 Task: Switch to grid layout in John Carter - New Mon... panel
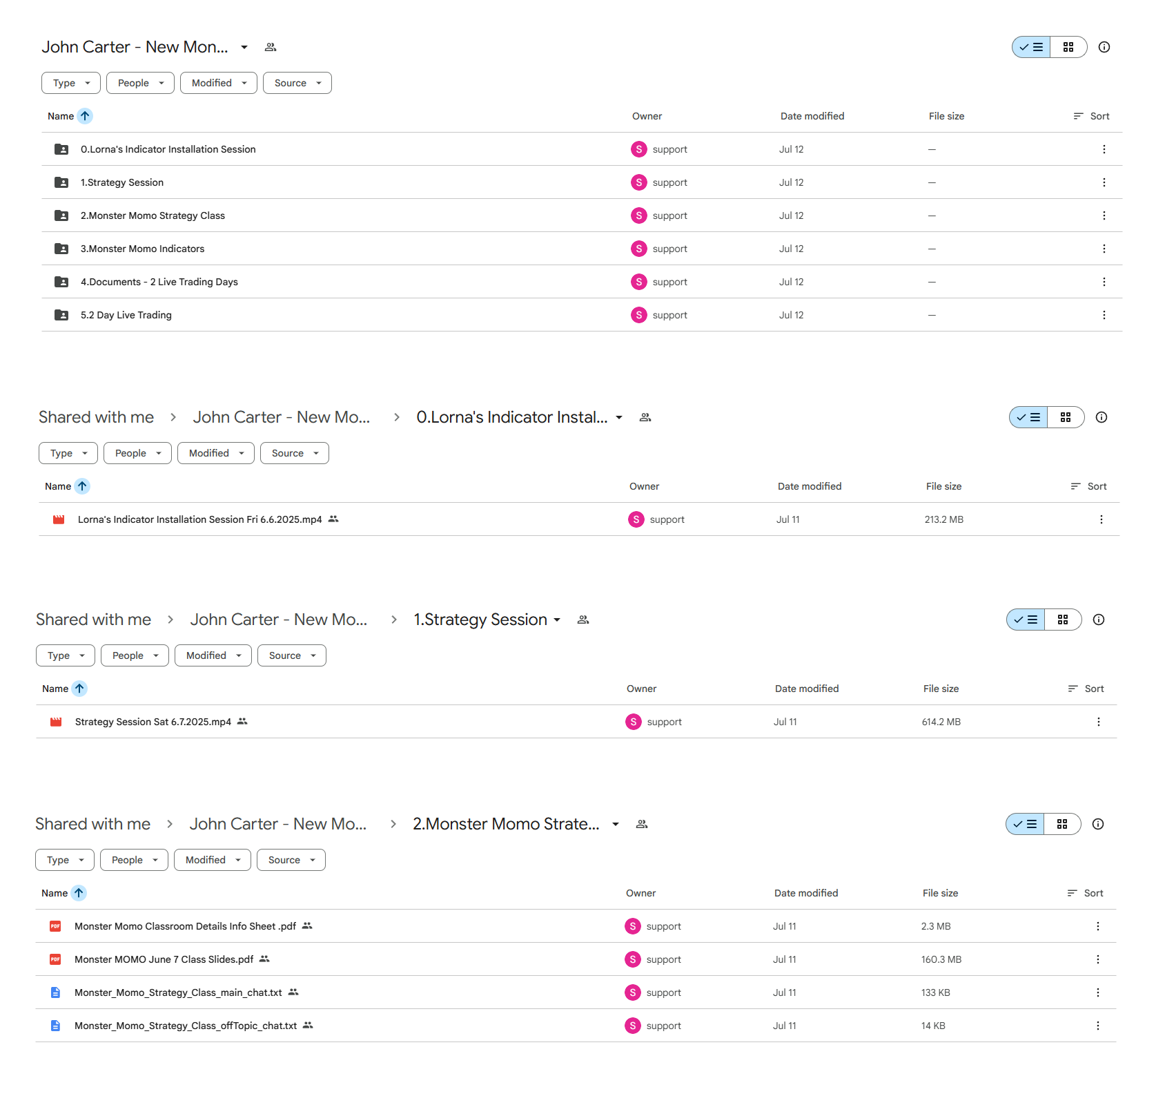pos(1068,47)
